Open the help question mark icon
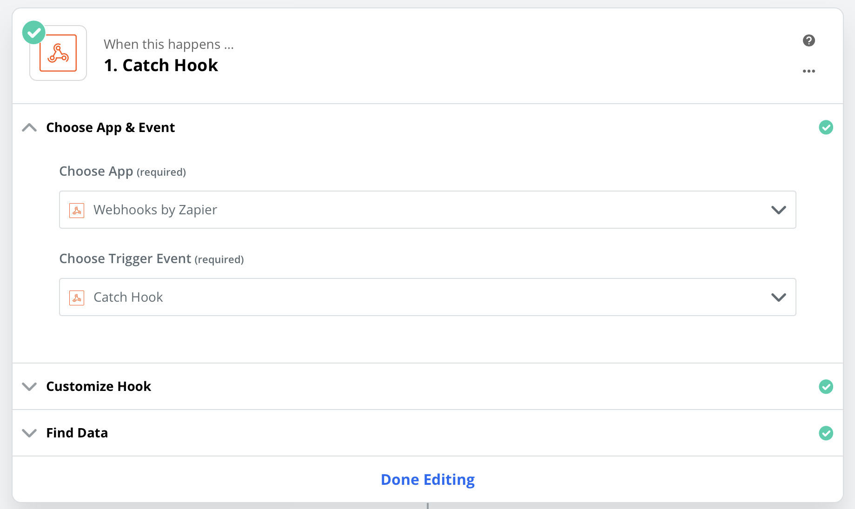Image resolution: width=855 pixels, height=509 pixels. (809, 40)
